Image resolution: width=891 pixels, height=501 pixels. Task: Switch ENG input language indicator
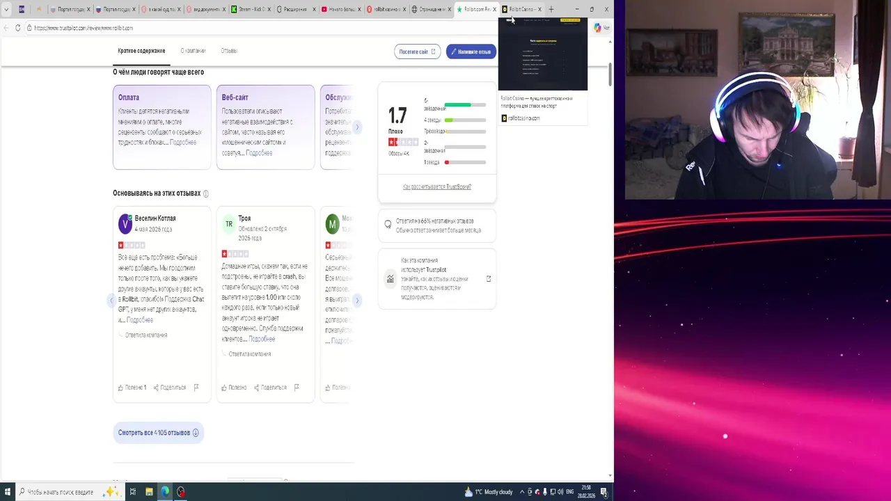pos(570,492)
